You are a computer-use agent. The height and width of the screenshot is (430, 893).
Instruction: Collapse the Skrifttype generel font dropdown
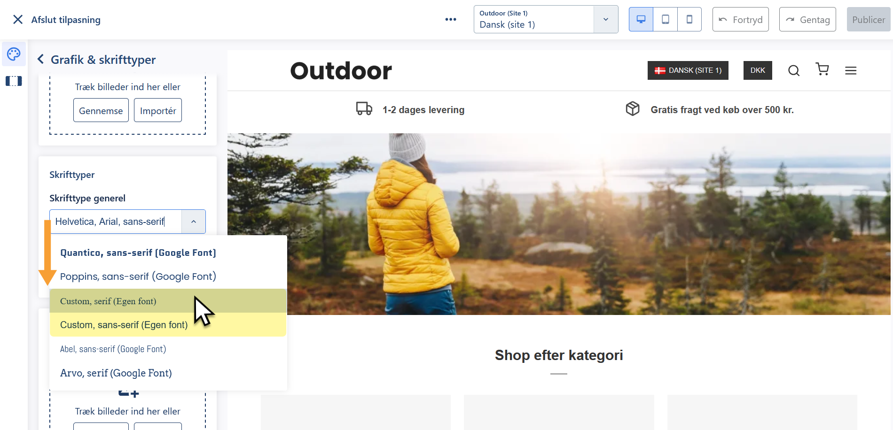pyautogui.click(x=193, y=222)
